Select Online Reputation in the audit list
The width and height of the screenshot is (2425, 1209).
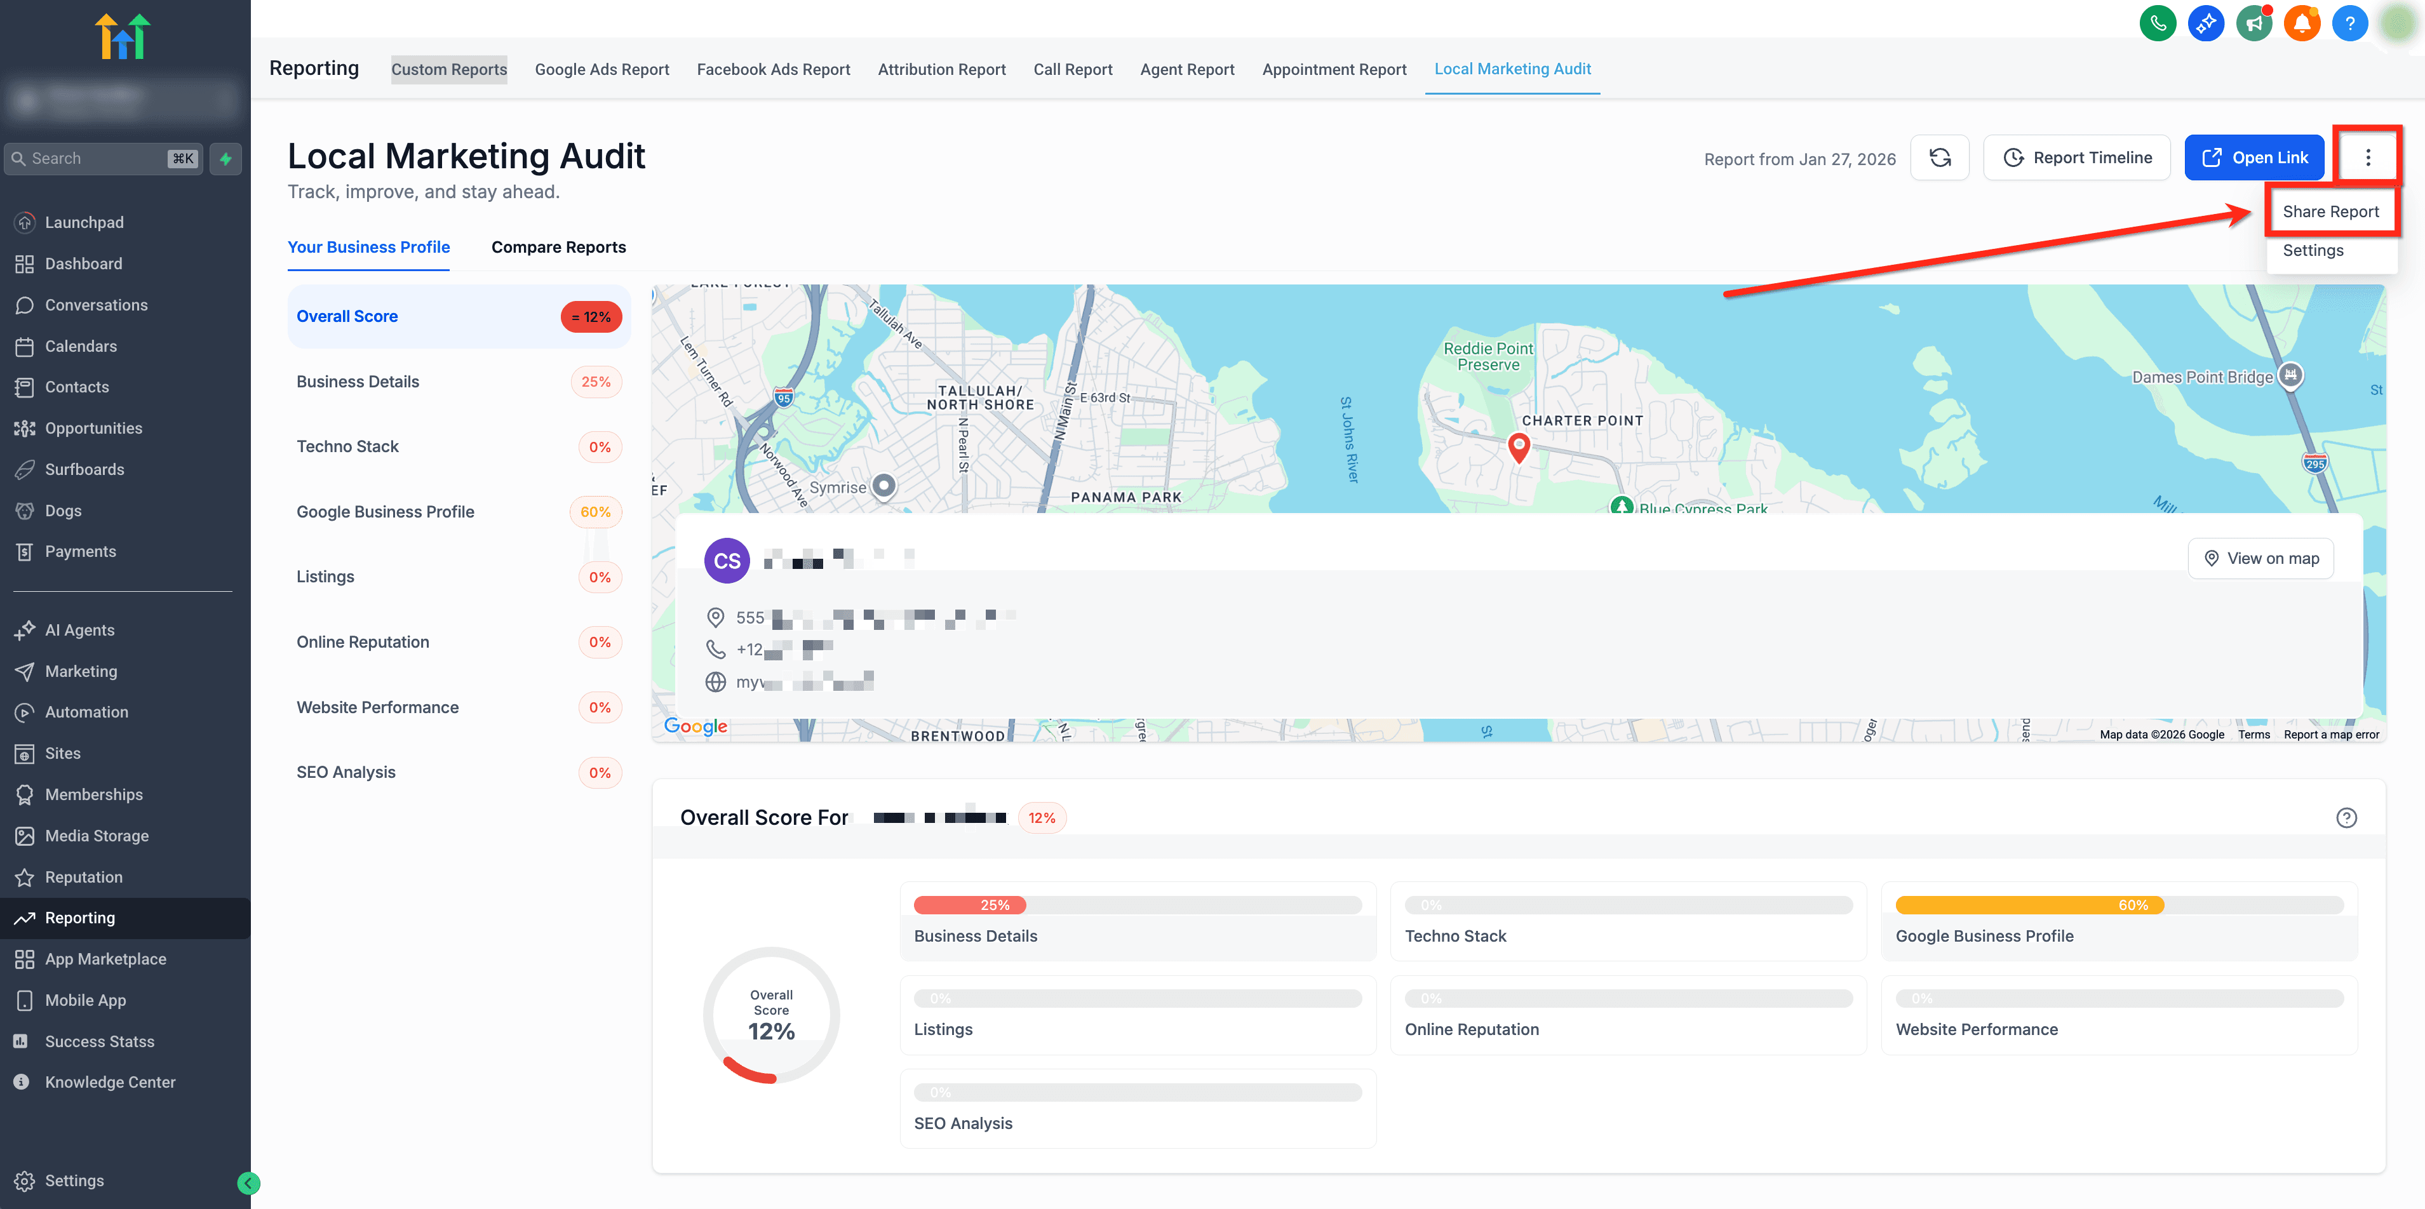click(459, 642)
